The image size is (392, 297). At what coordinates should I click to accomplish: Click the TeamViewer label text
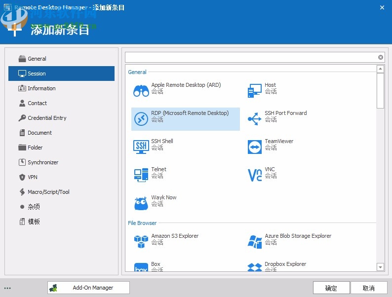pyautogui.click(x=279, y=141)
